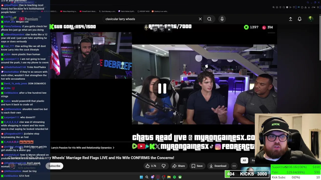This screenshot has height=180, width=321.
Task: Toggle the browser tab audio speaker icon
Action: pos(299,7)
